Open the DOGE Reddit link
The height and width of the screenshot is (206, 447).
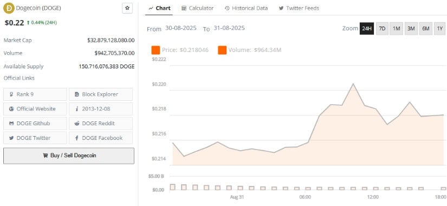tap(101, 123)
